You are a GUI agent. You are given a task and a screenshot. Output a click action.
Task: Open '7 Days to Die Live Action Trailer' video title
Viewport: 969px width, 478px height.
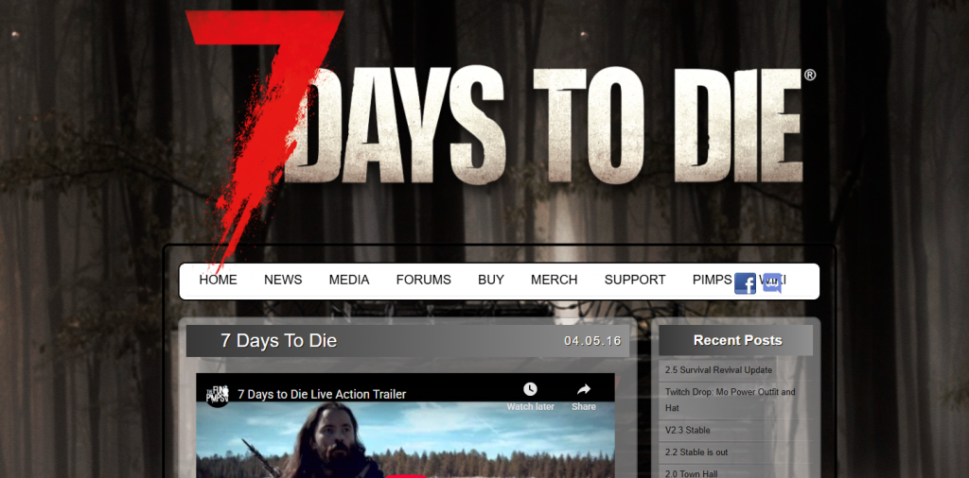point(322,394)
